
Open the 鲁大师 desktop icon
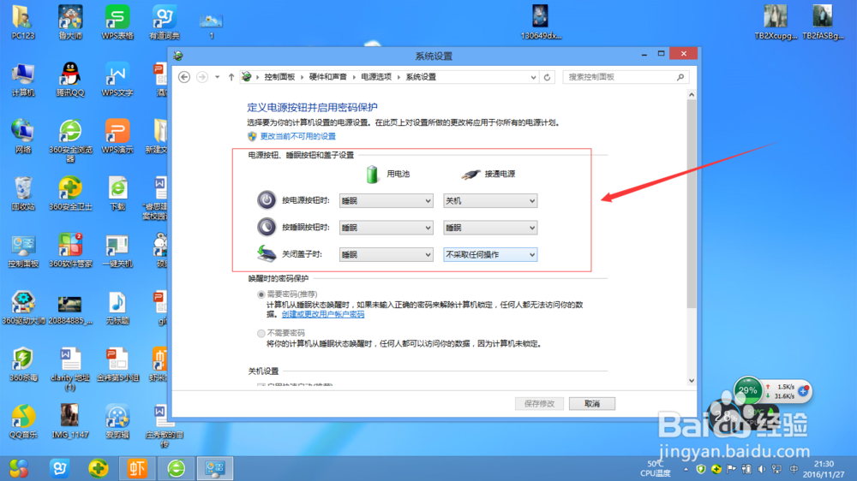70,22
